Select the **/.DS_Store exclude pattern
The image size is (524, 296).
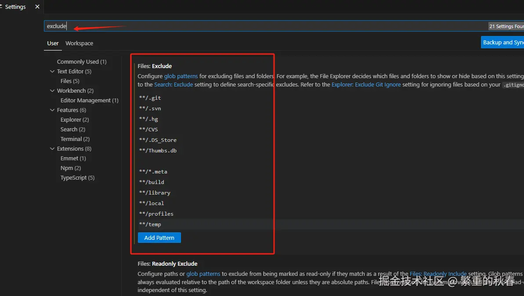158,141
